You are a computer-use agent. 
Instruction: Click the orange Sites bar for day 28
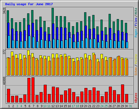(119, 66)
